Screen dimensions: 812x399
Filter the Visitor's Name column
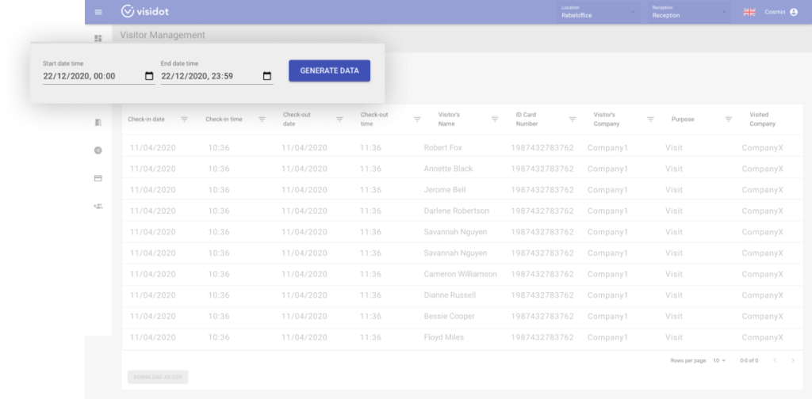click(x=495, y=120)
